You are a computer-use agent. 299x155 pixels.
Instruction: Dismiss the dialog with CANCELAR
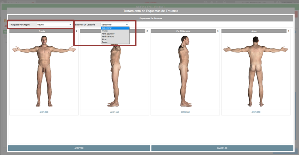pos(222,148)
